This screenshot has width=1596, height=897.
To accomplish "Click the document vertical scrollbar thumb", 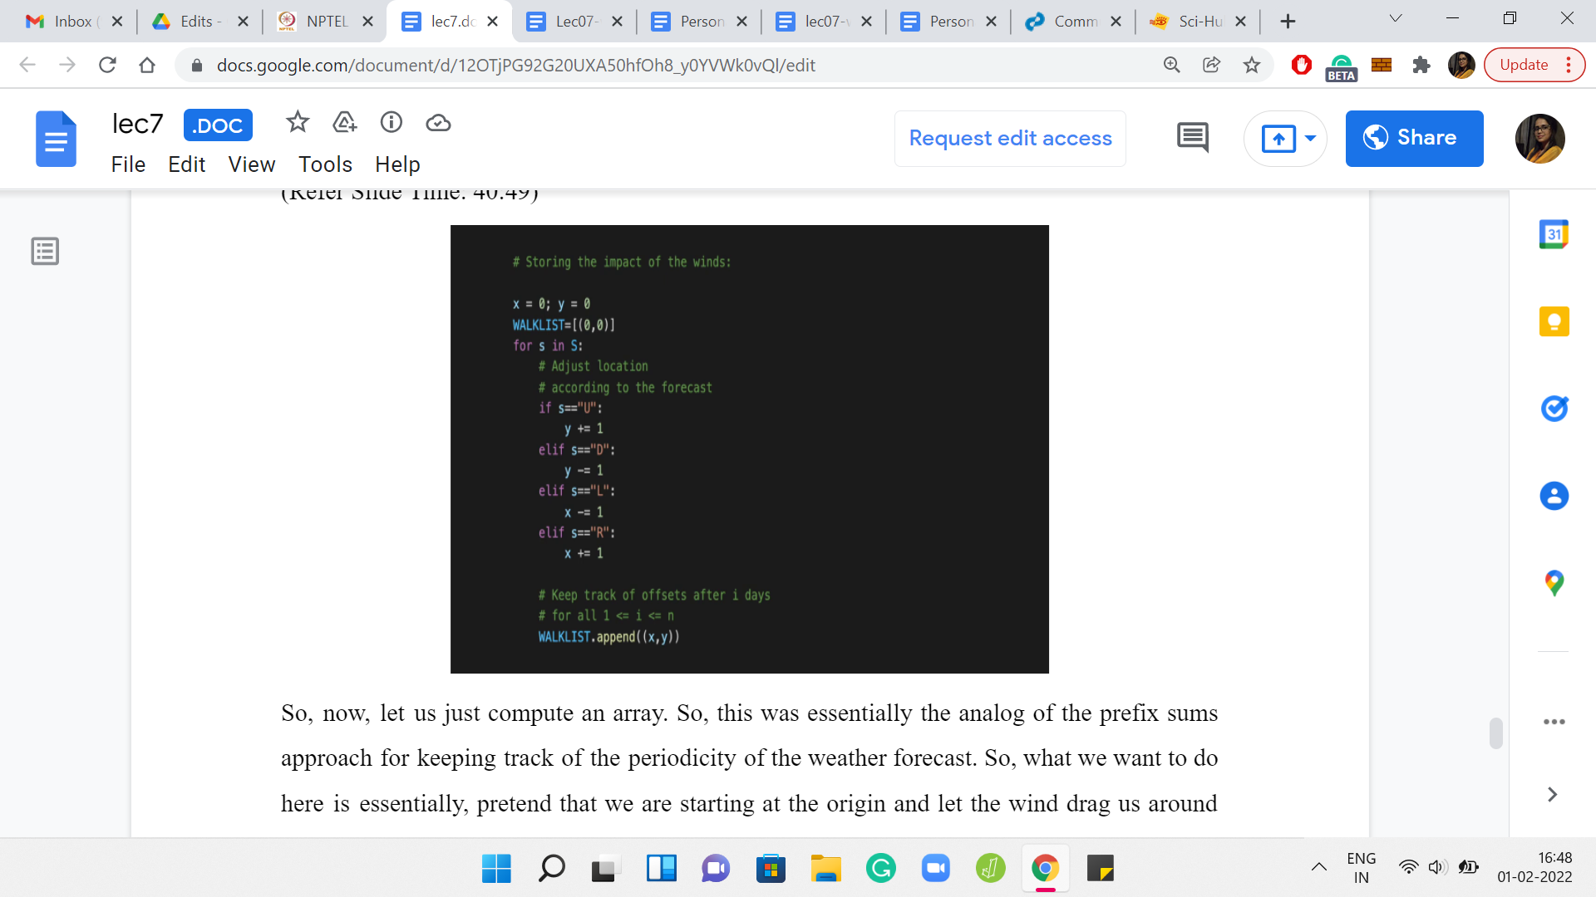I will tap(1495, 733).
